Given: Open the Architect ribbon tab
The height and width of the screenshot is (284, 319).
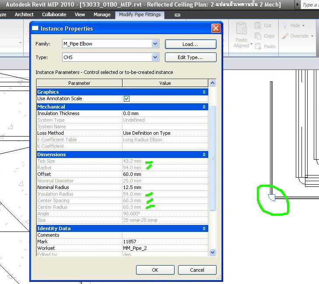Looking at the screenshot, I should pos(24,14).
